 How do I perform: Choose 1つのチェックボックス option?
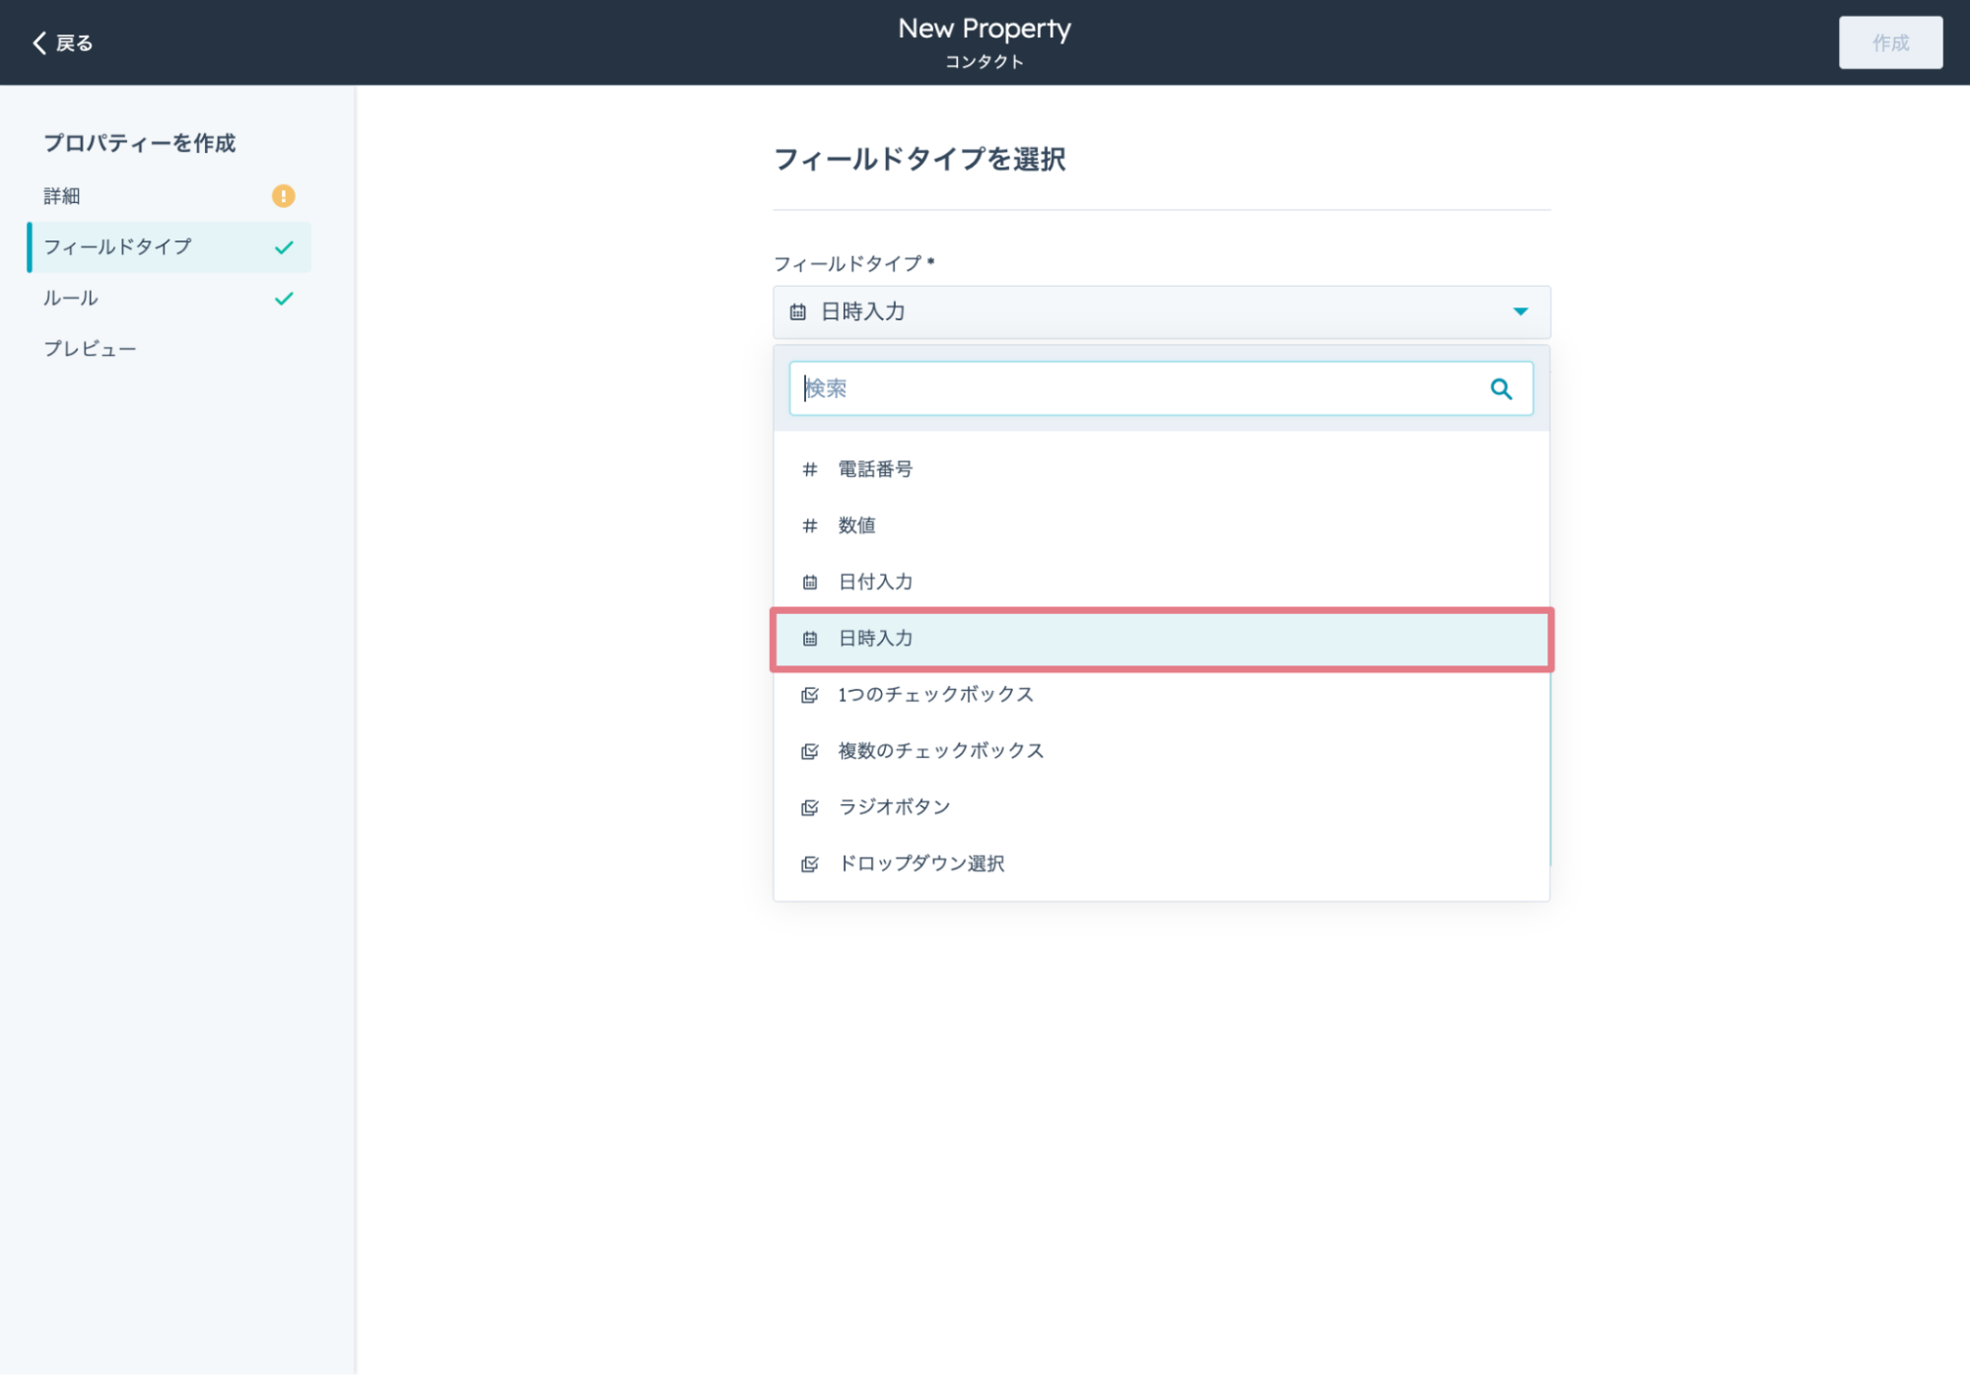(x=1161, y=695)
